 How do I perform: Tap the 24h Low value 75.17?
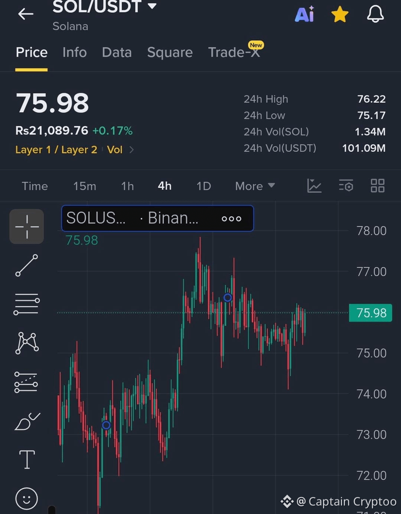pyautogui.click(x=371, y=115)
